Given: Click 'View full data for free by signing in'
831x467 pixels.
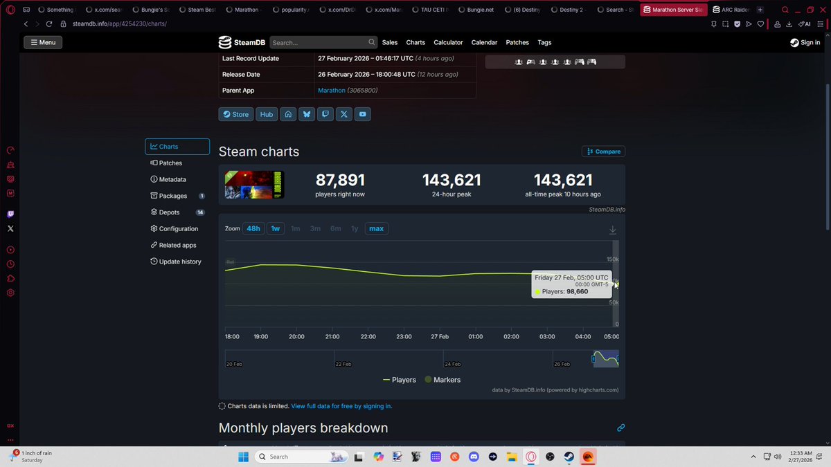Looking at the screenshot, I should tap(341, 406).
